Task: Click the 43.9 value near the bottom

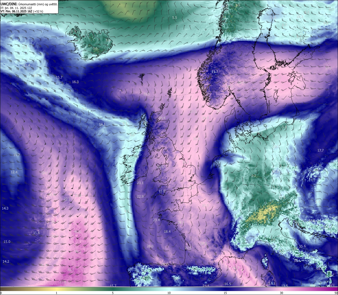Action: point(63,282)
